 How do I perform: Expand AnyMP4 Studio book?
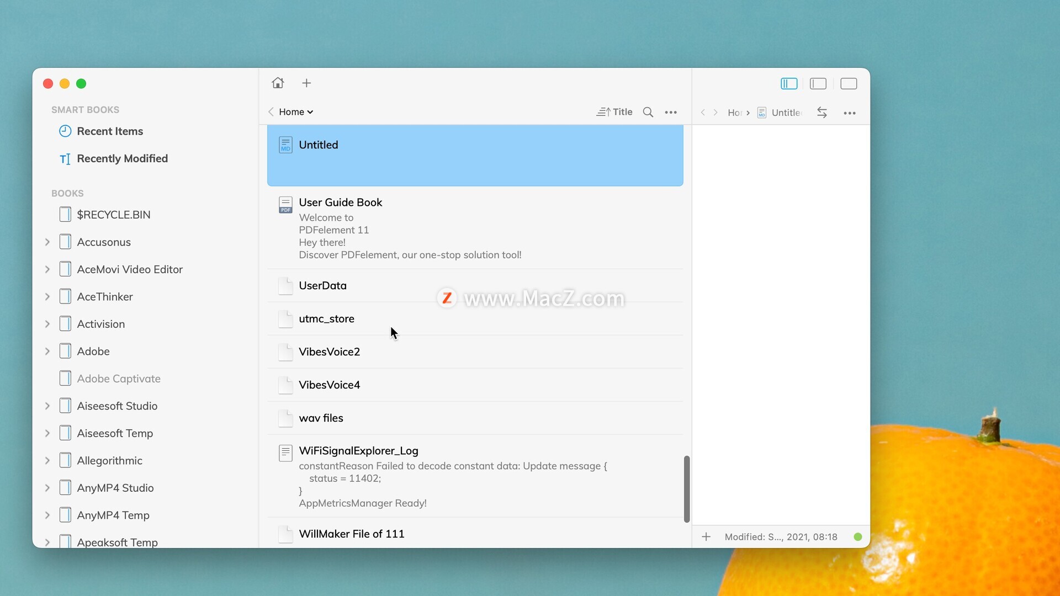point(47,488)
